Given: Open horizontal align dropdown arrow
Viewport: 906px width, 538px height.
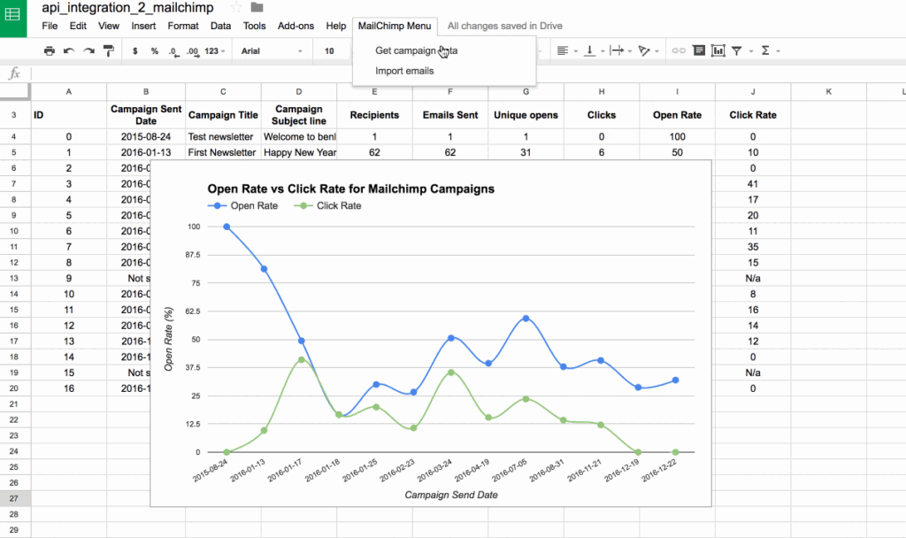Looking at the screenshot, I should click(x=575, y=50).
